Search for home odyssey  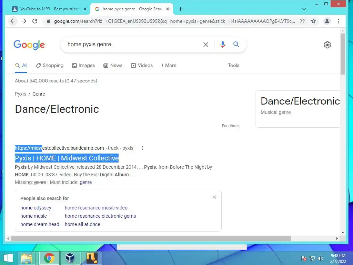tap(36, 208)
